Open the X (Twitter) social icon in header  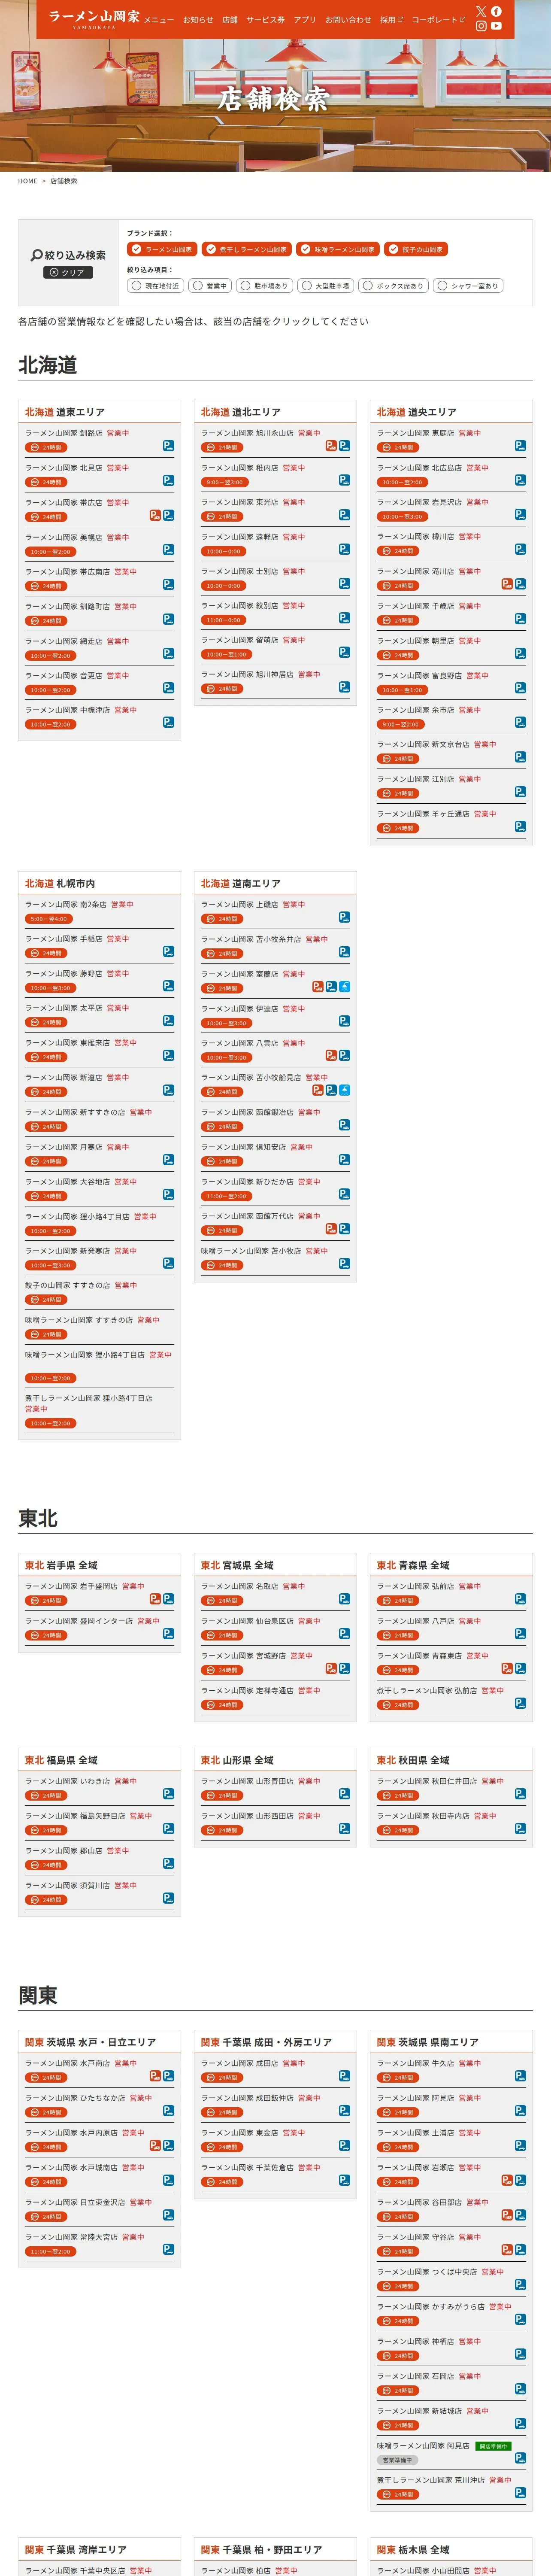[x=481, y=11]
